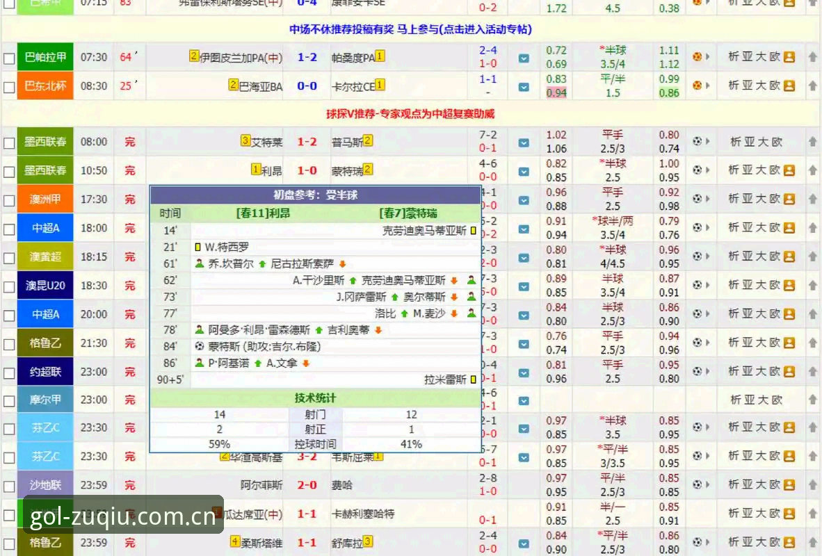Viewport: 822px width, 556px height.
Task: Check the 约超联 23:00 row checkbox
Action: click(x=9, y=373)
